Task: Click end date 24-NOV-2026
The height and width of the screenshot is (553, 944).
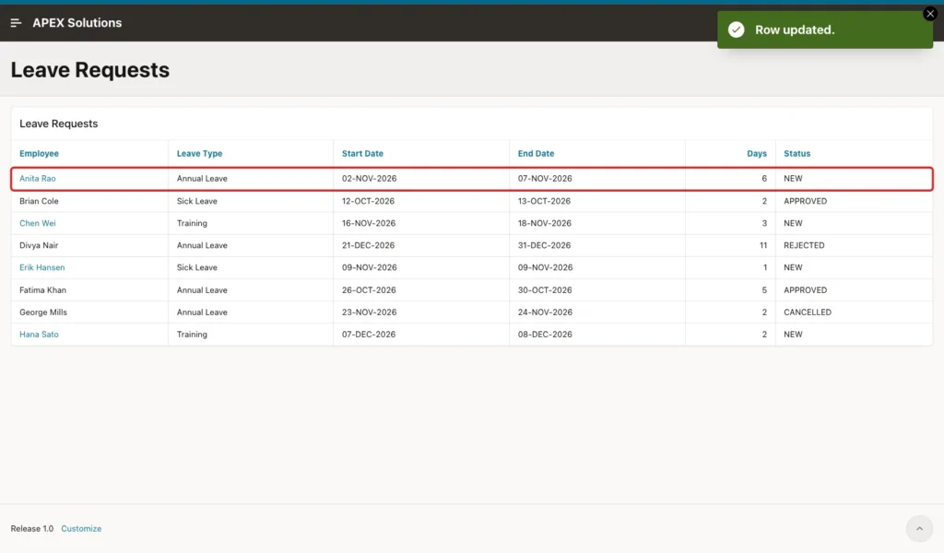Action: click(545, 312)
